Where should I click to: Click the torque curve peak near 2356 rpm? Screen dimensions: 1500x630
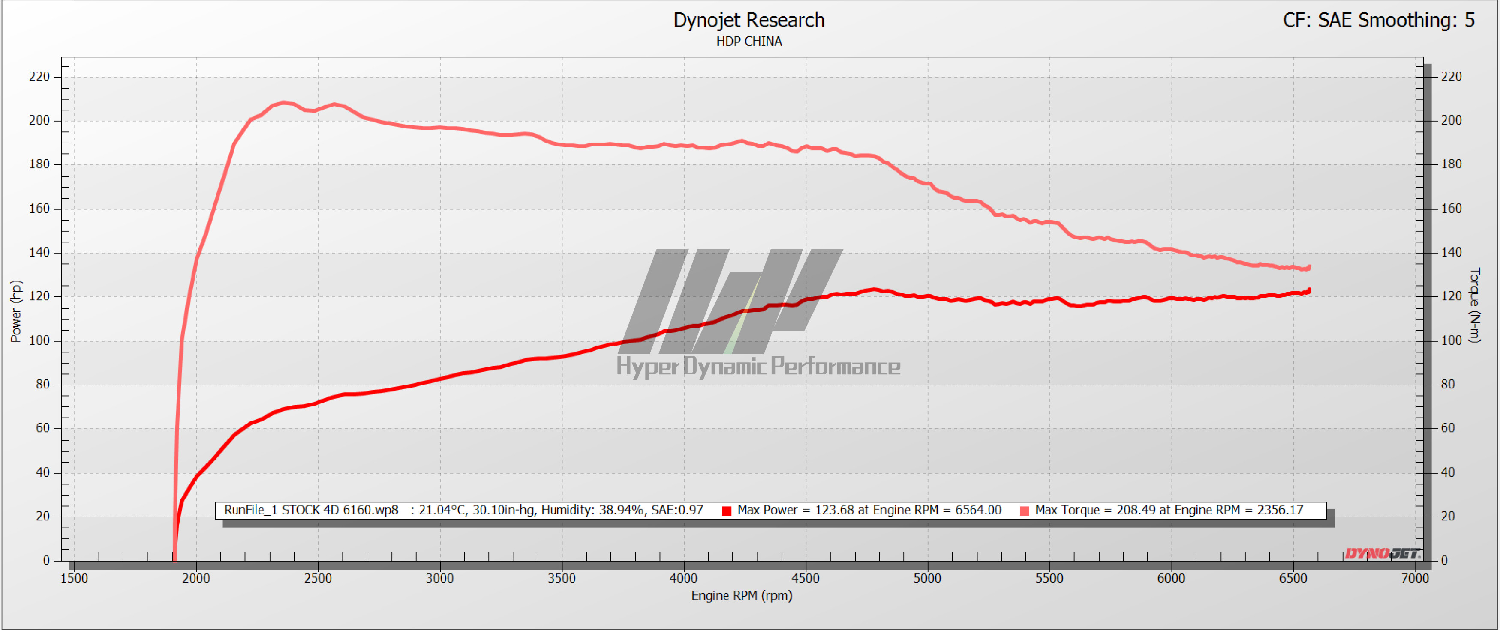283,102
